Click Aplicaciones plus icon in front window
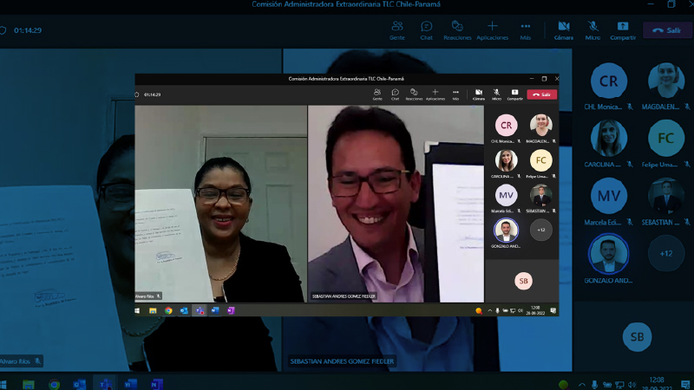Image resolution: width=694 pixels, height=390 pixels. tap(435, 92)
